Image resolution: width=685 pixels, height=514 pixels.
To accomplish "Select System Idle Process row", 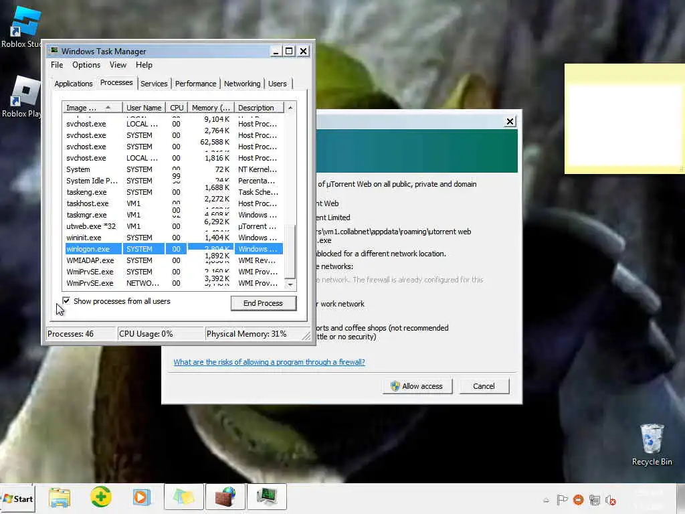I will click(175, 181).
